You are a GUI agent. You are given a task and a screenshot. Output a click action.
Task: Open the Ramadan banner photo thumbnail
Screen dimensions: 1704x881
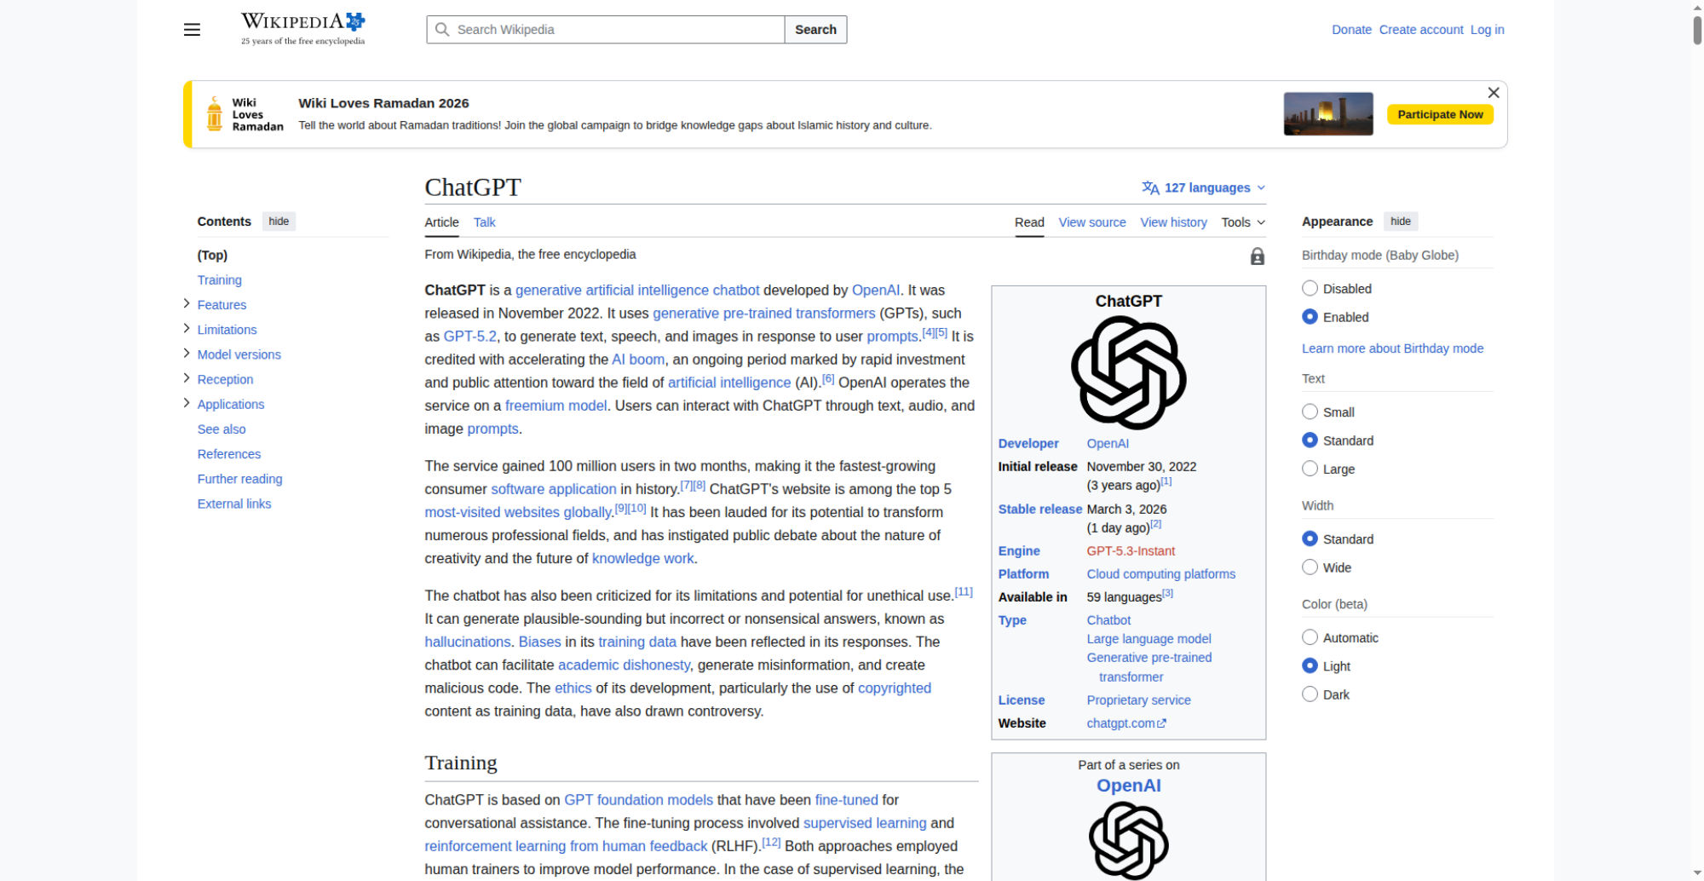1327,114
